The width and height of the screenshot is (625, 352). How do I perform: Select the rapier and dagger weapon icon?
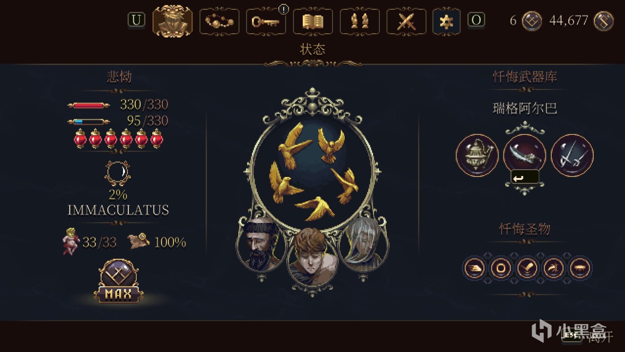pos(572,155)
